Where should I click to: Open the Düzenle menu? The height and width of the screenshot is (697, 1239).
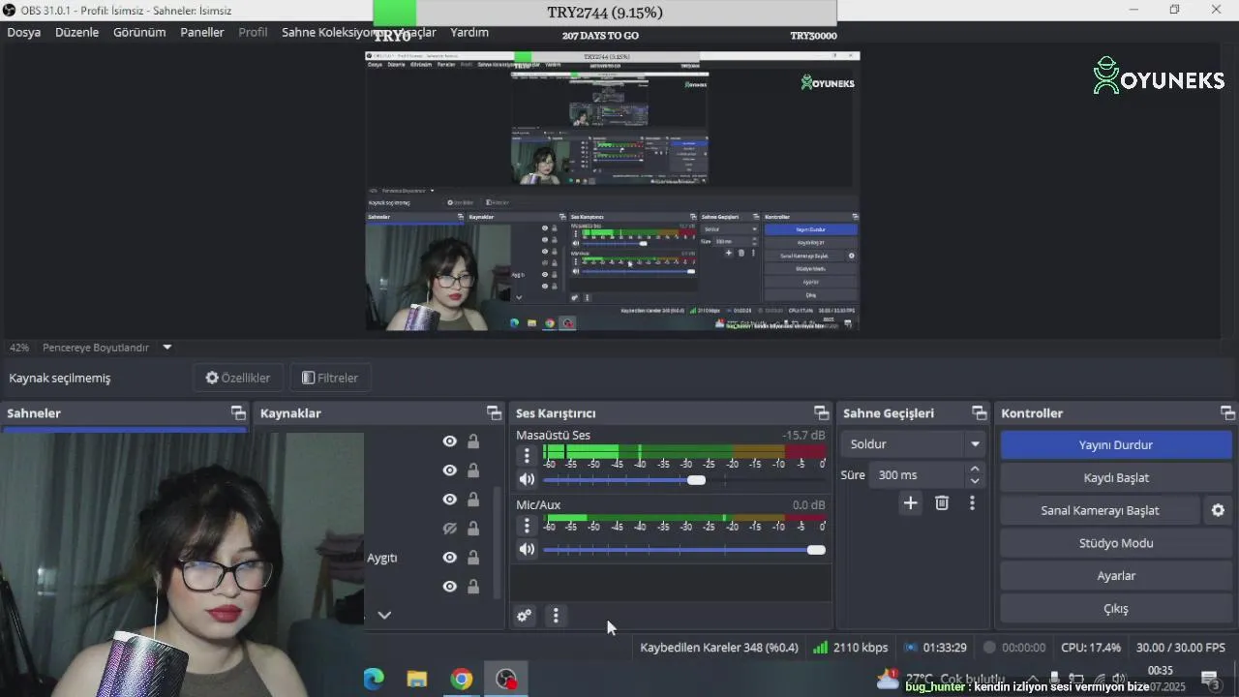click(x=77, y=32)
